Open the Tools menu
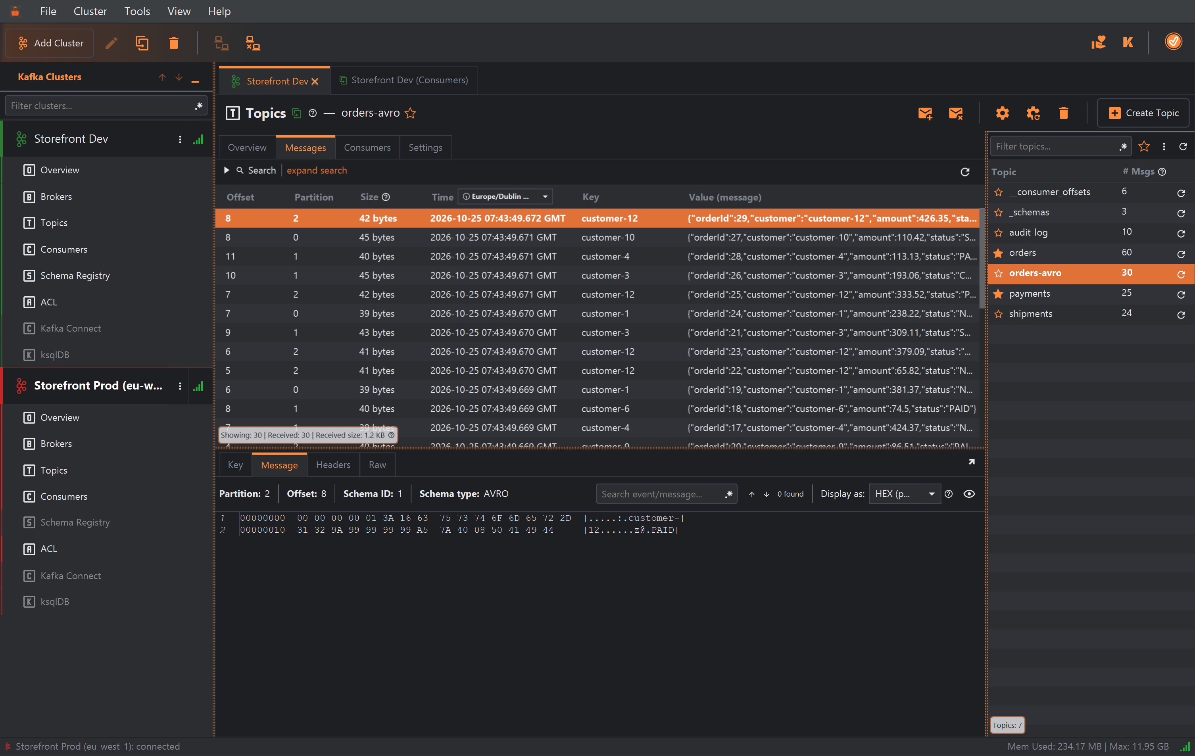This screenshot has height=756, width=1195. click(x=137, y=11)
